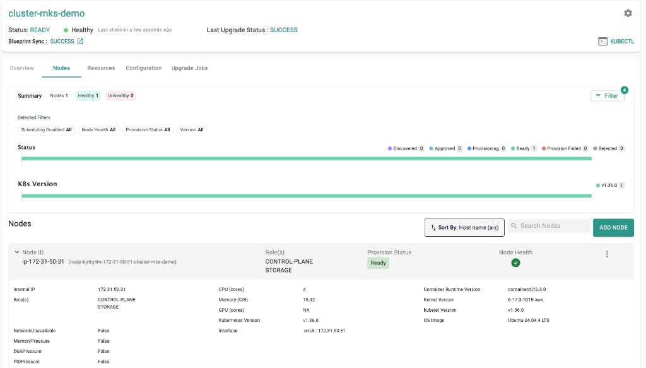Screen dimensions: 646x368
Task: Click the kubelet Version v1.36.0 value
Action: point(516,310)
